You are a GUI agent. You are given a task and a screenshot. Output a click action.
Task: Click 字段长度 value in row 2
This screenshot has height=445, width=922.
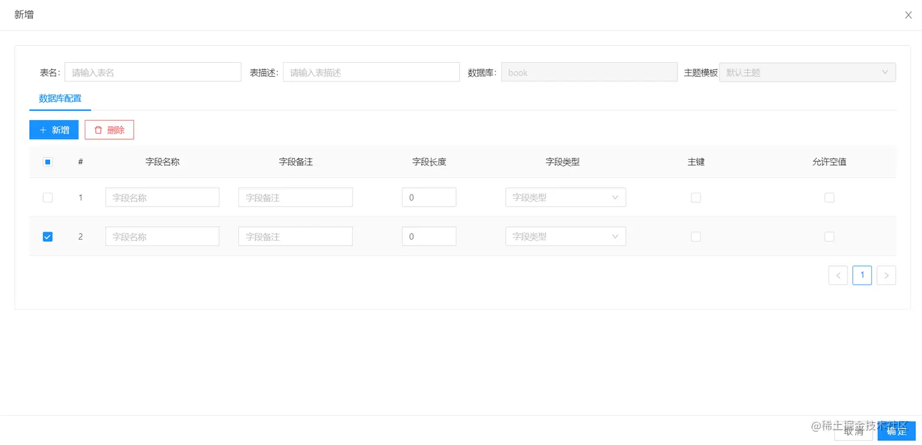429,237
